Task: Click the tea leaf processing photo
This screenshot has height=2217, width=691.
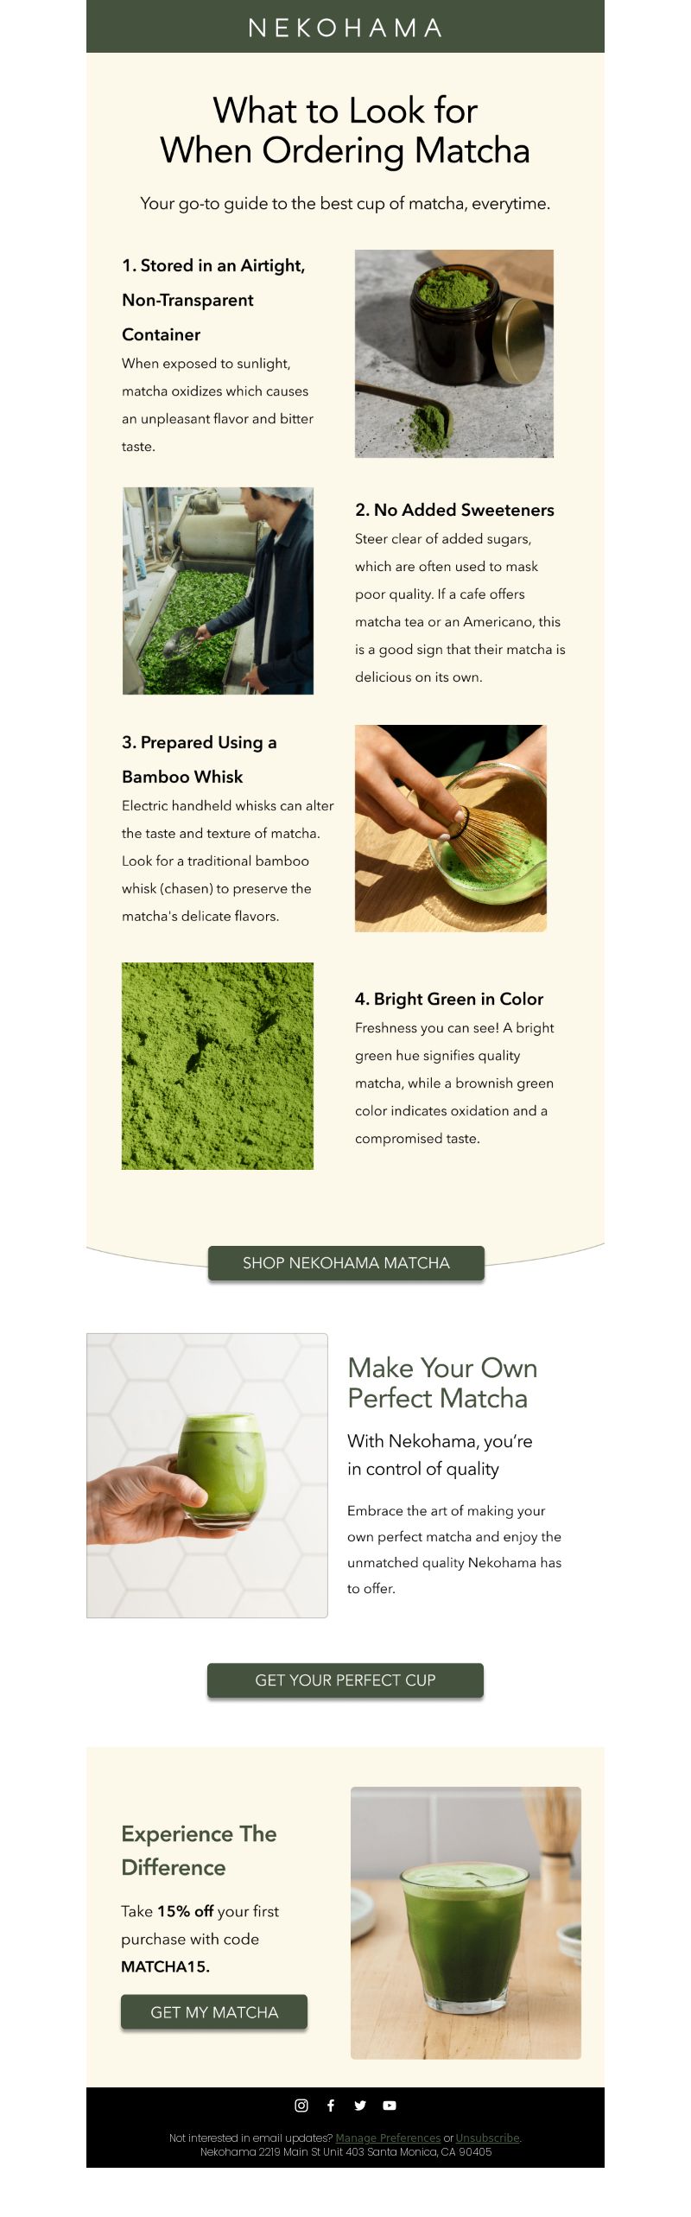Action: coord(218,591)
